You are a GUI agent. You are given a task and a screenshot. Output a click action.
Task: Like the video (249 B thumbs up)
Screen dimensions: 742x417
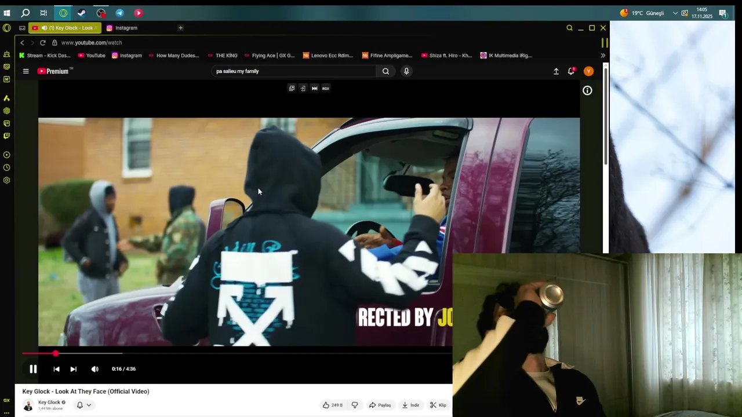pyautogui.click(x=333, y=405)
